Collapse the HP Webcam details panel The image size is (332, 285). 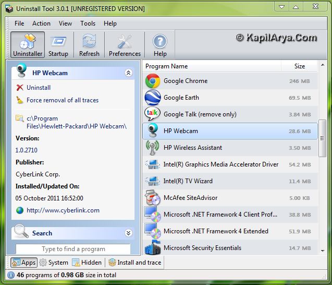pos(128,73)
